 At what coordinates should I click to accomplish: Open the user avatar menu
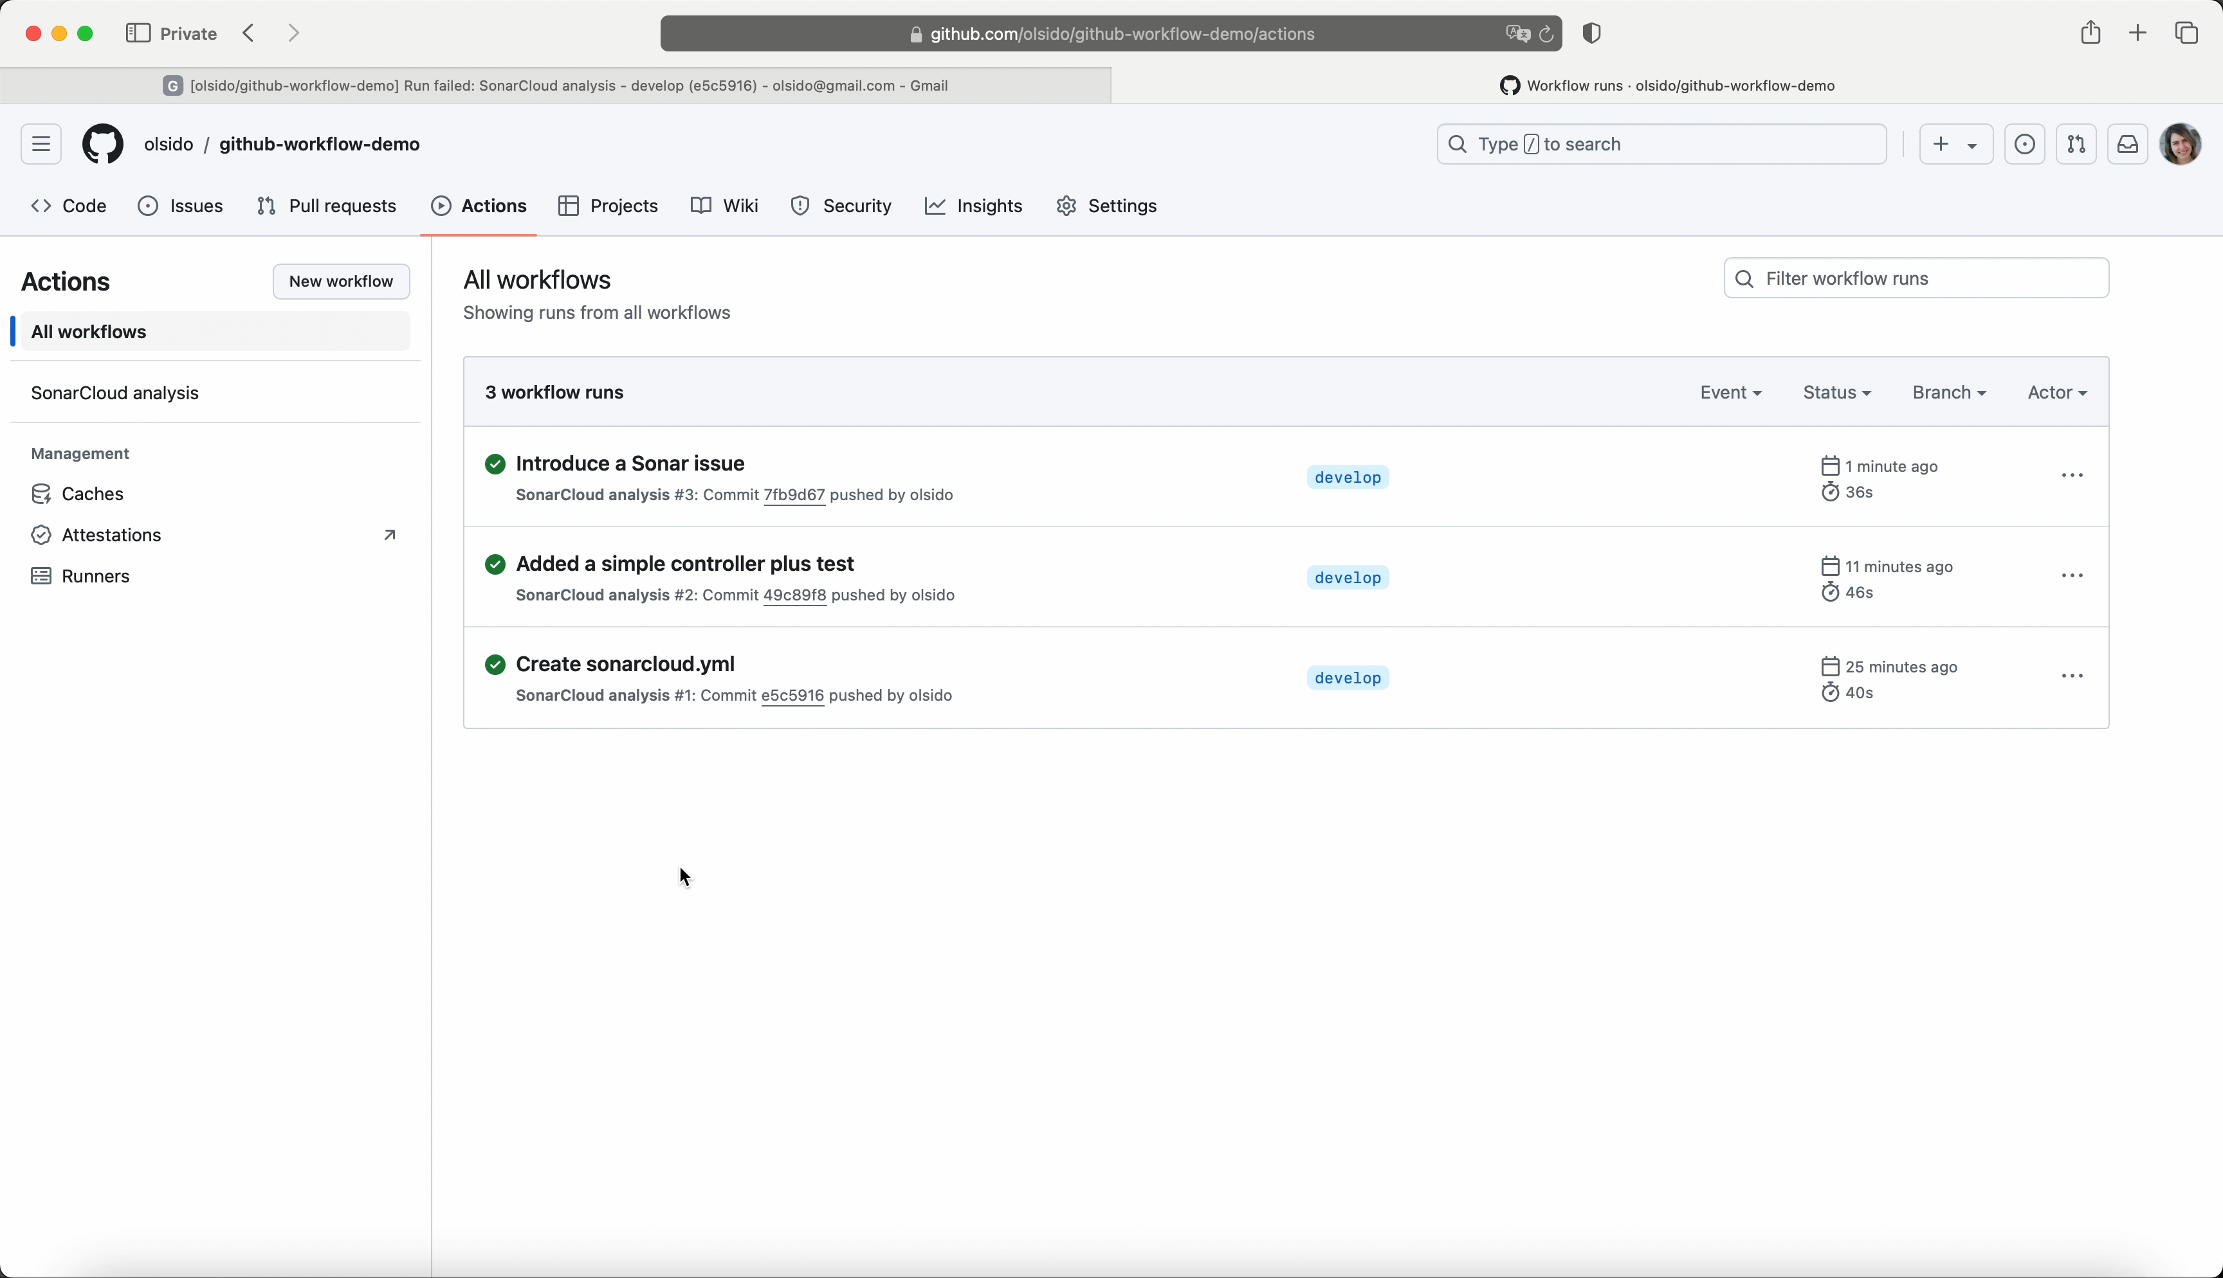(2181, 144)
